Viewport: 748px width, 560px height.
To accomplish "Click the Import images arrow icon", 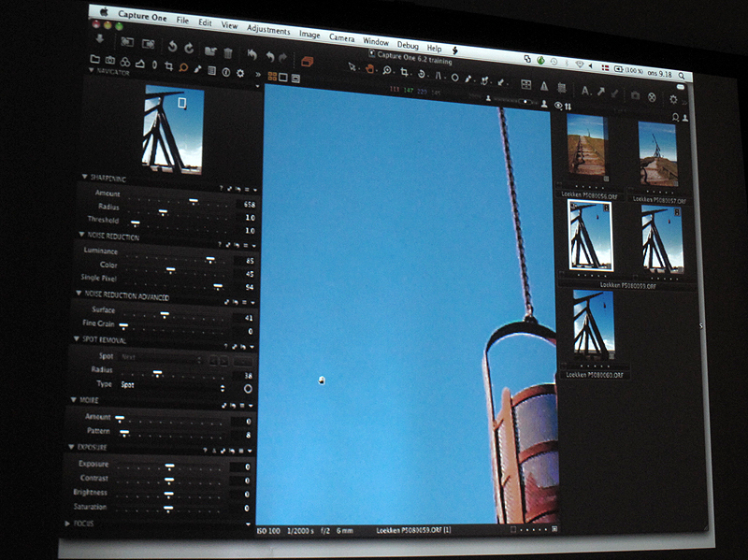I will [x=100, y=38].
